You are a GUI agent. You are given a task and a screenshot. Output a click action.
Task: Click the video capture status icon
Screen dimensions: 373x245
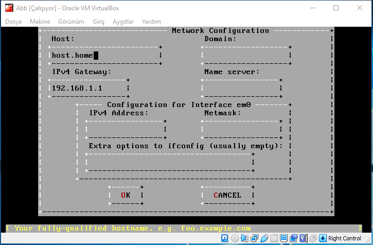294,238
